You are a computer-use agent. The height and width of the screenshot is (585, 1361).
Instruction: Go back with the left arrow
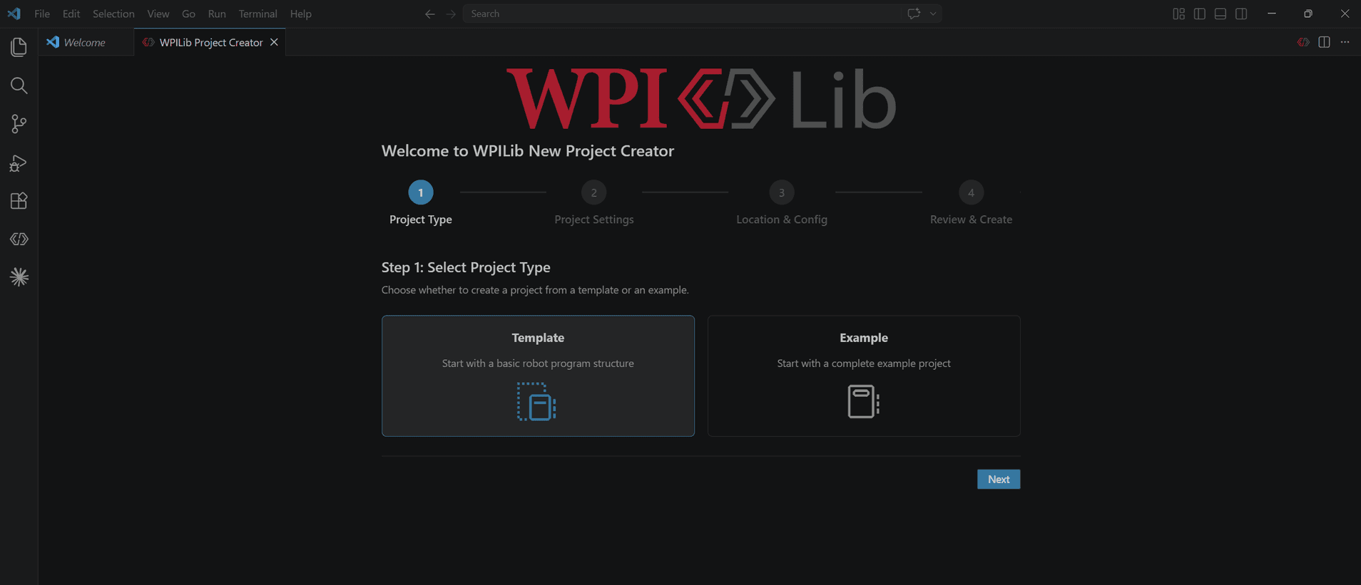tap(429, 14)
